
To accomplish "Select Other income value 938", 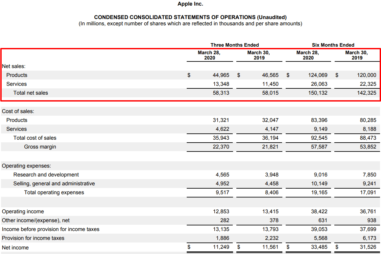I will click(x=371, y=220).
